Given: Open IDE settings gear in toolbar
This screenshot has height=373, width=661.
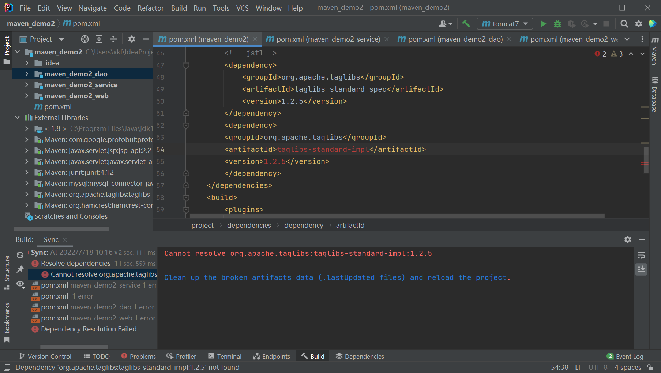Looking at the screenshot, I should coord(639,24).
